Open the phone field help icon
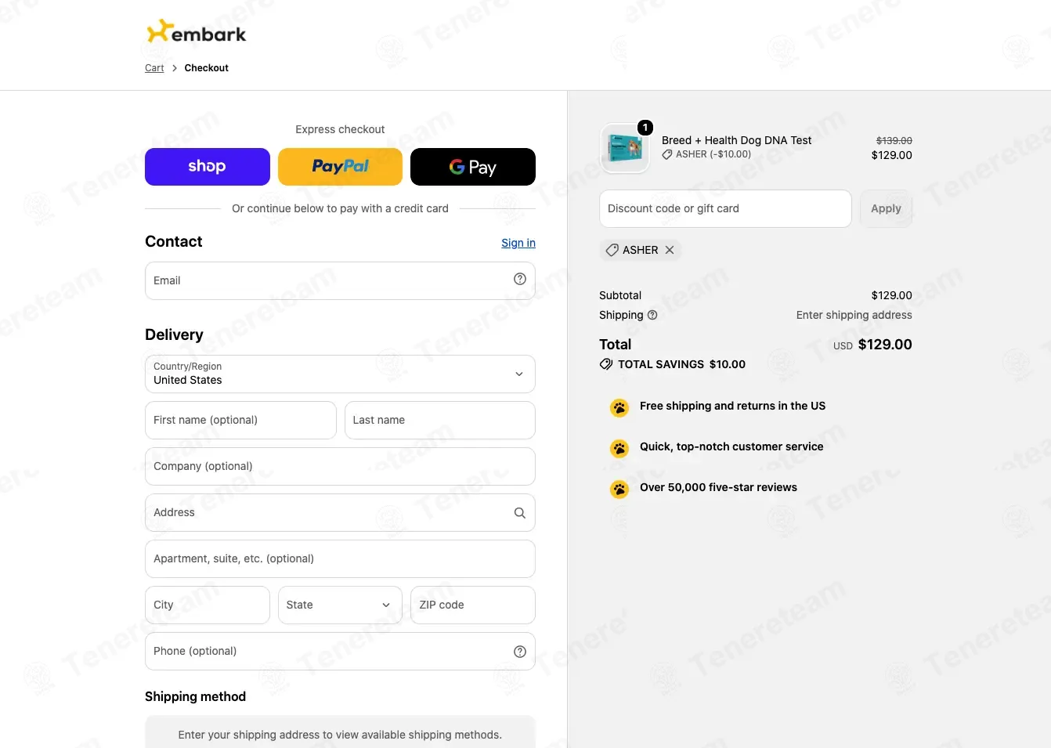 pos(520,652)
